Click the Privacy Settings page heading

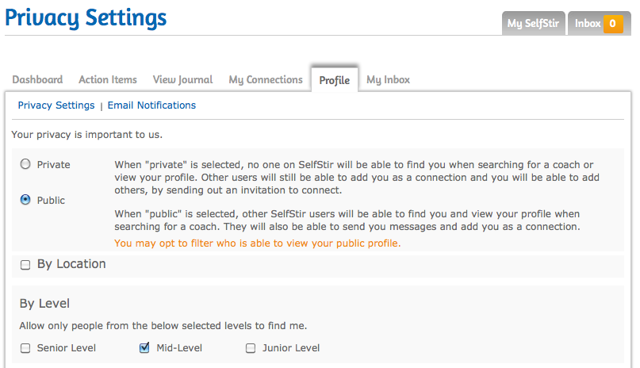[86, 17]
